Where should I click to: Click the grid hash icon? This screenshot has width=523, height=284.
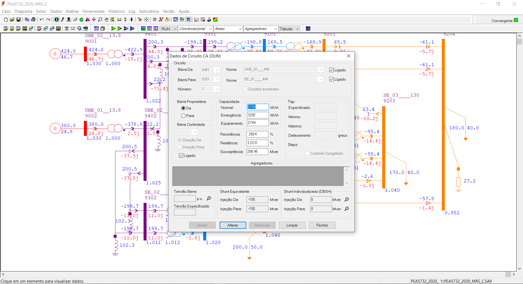pos(155,20)
